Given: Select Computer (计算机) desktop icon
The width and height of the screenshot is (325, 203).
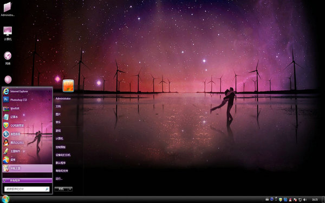Looking at the screenshot, I should 8,34.
